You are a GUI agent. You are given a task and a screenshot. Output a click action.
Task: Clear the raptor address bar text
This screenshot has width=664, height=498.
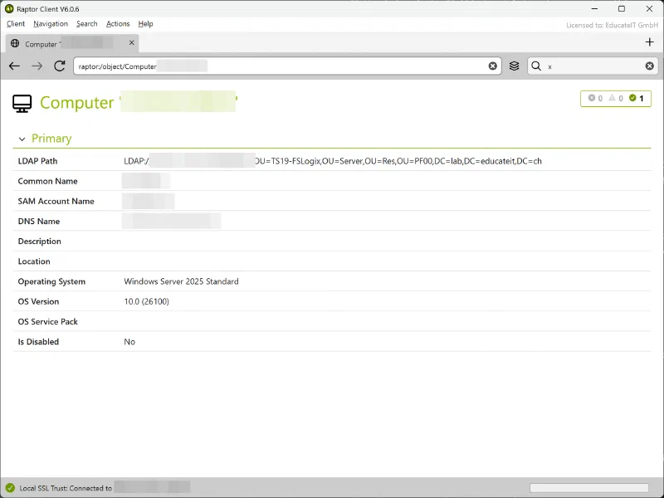(492, 66)
